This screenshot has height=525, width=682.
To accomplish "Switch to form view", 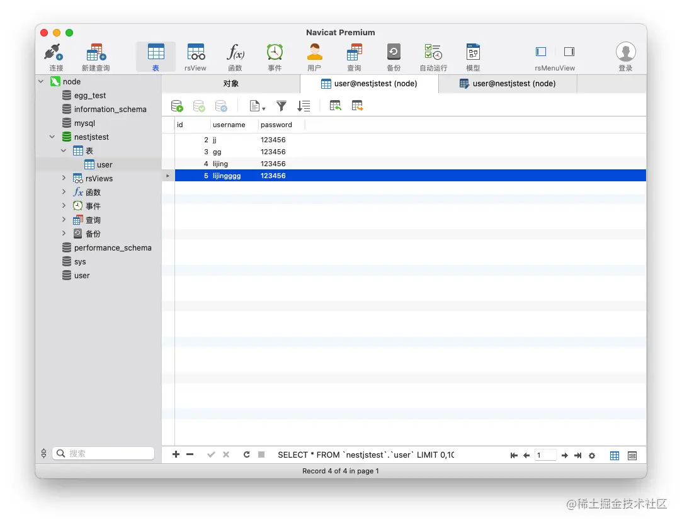I will [x=632, y=455].
